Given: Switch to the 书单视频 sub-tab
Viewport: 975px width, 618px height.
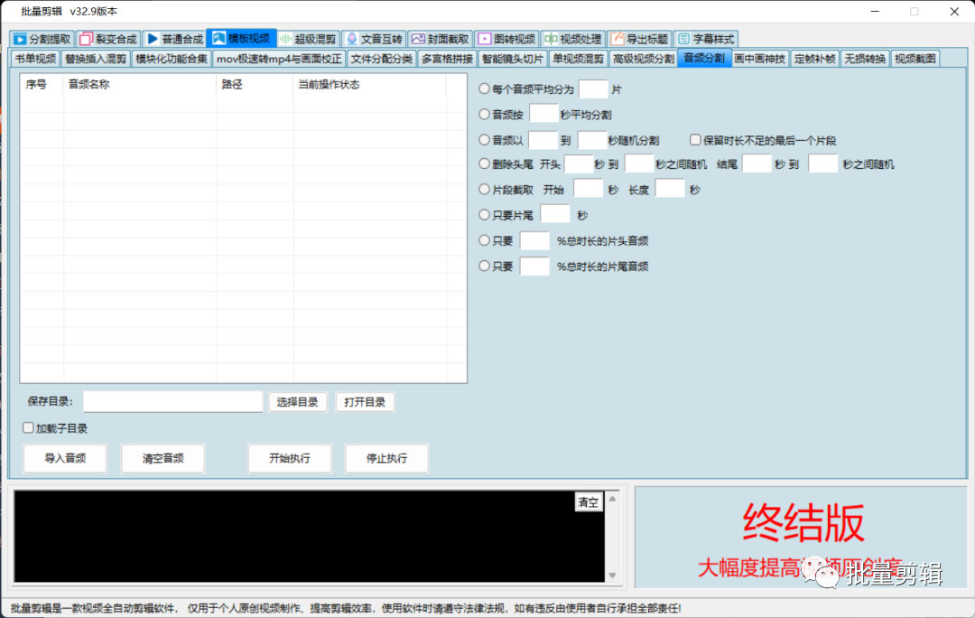Looking at the screenshot, I should 35,59.
